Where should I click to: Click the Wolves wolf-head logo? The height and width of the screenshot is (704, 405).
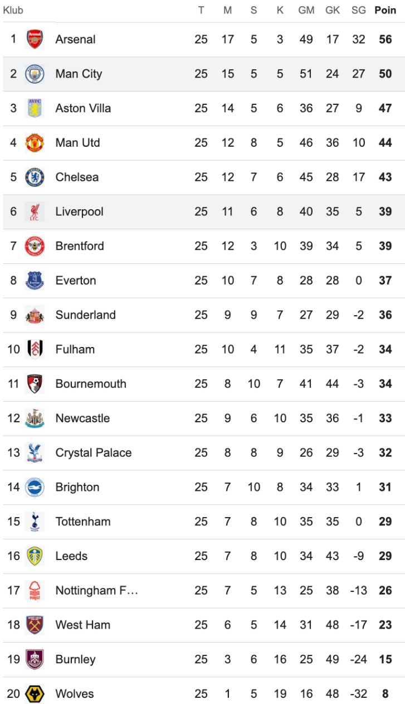[x=35, y=694]
